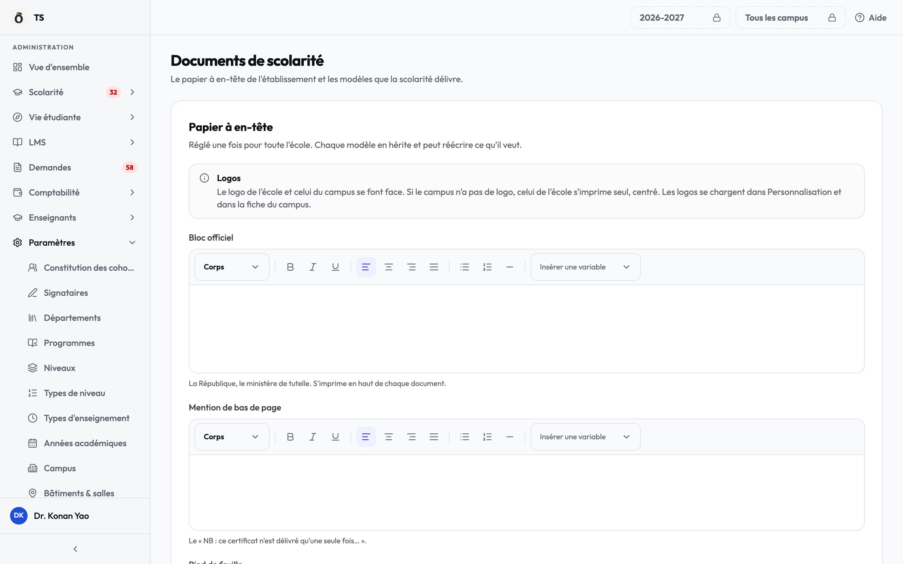Open Vue d'ensemble page
Image resolution: width=903 pixels, height=564 pixels.
click(75, 67)
